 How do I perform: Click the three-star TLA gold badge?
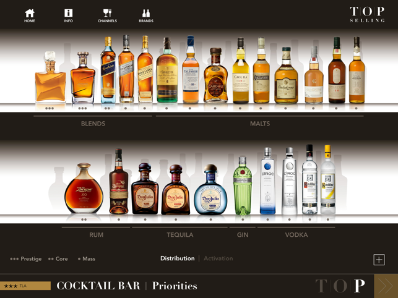tap(25, 286)
